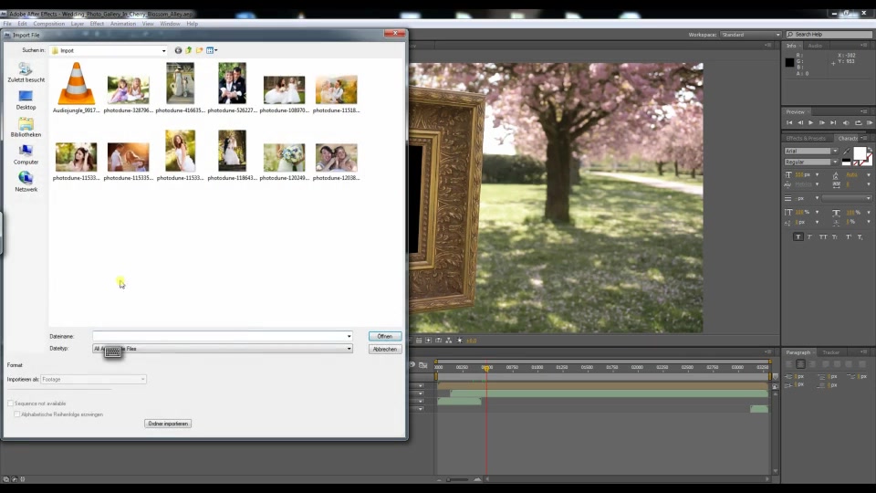
Task: Switch to Effects & Presets tab
Action: tap(806, 138)
